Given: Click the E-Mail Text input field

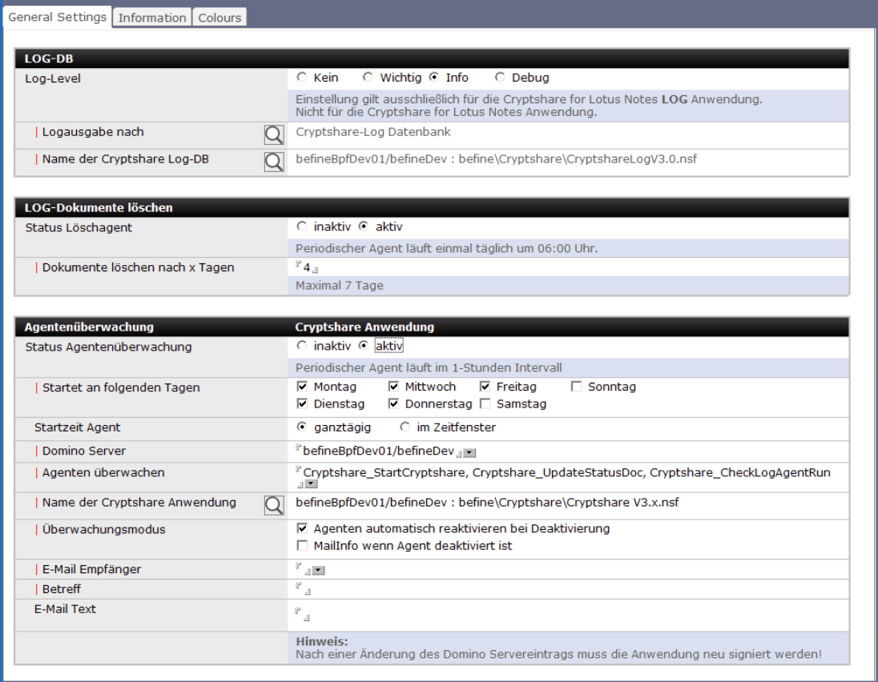Looking at the screenshot, I should (302, 614).
